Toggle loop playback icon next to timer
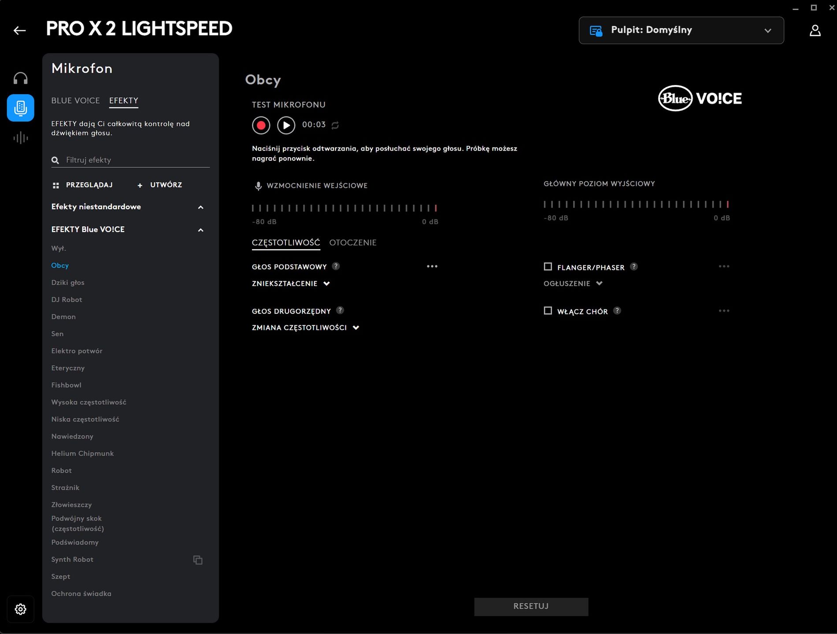 (335, 125)
